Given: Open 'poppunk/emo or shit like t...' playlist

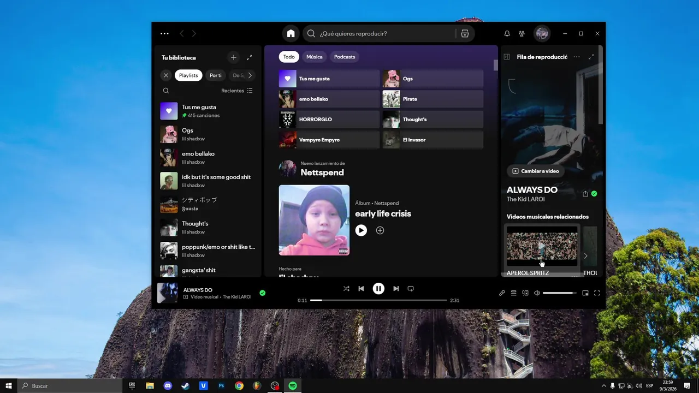Looking at the screenshot, I should pyautogui.click(x=208, y=251).
